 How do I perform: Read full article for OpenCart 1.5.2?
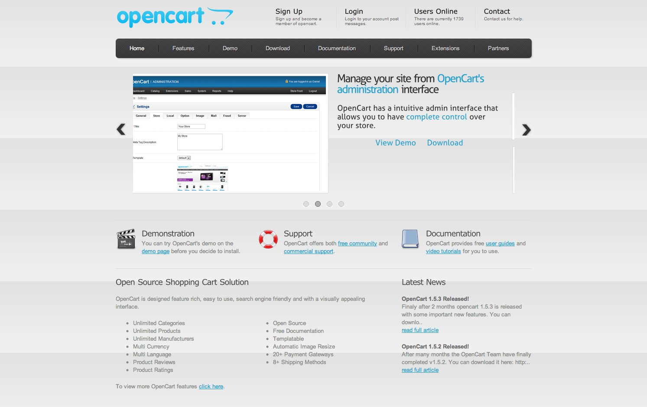coord(420,370)
